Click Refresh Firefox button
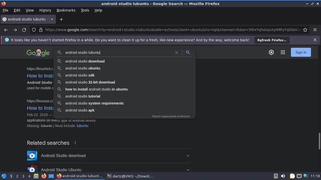 tap(272, 40)
